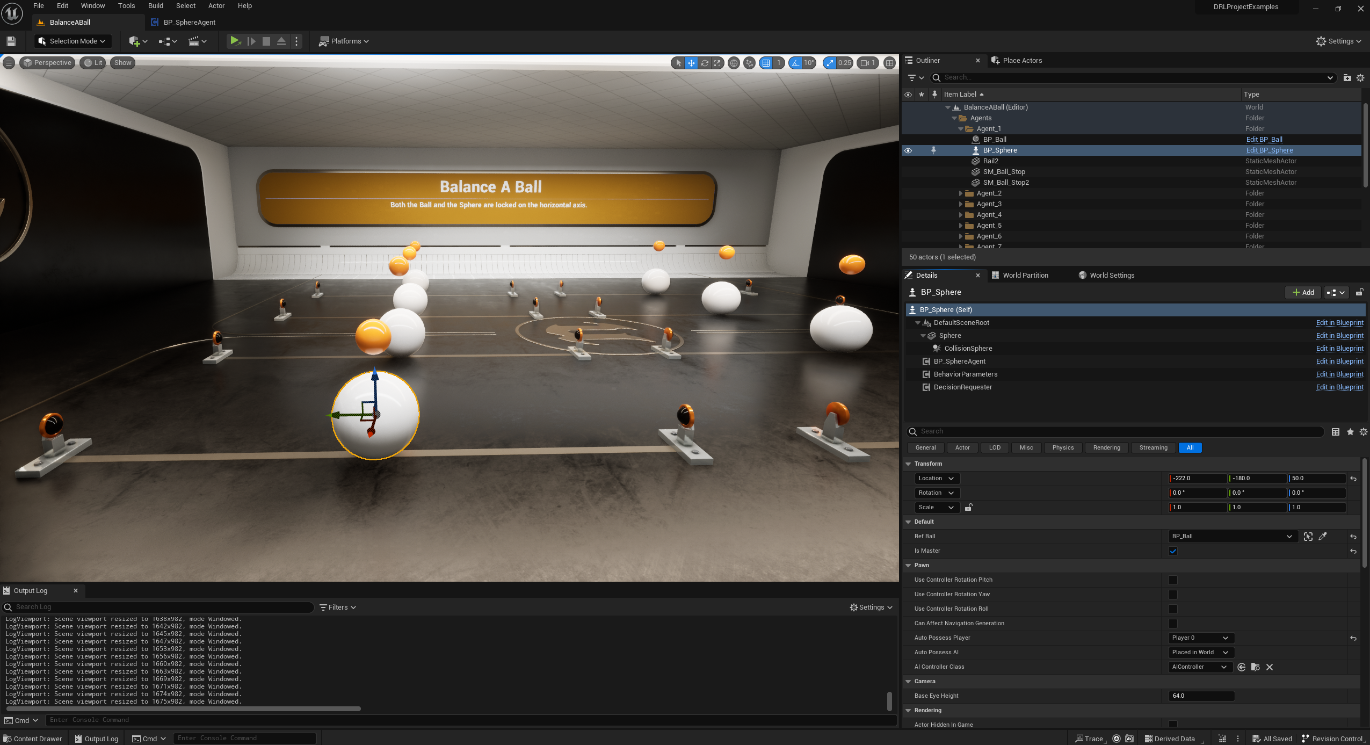The height and width of the screenshot is (745, 1370).
Task: Open Outliner filter options icon
Action: 915,78
